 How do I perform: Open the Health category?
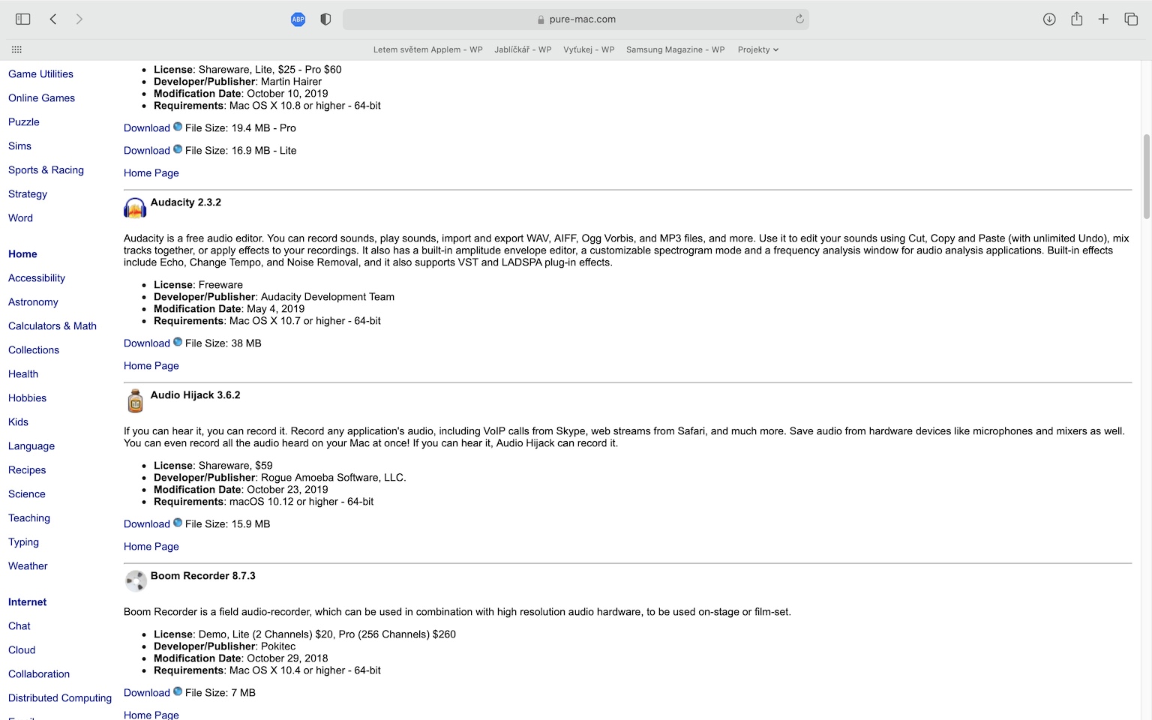click(23, 374)
